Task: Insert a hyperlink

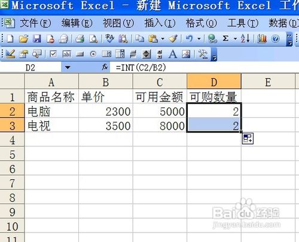Action: coord(212,38)
